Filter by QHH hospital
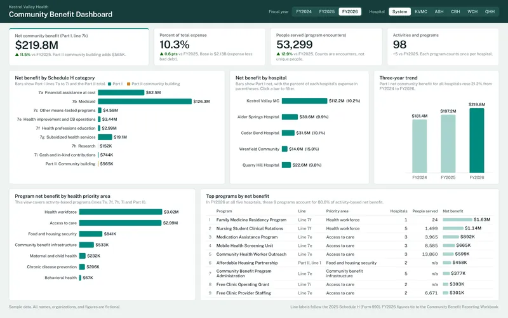The width and height of the screenshot is (508, 318). pos(490,11)
